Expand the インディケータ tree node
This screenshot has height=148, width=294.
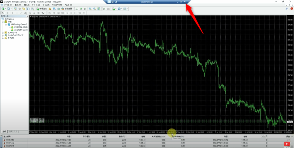(3, 32)
